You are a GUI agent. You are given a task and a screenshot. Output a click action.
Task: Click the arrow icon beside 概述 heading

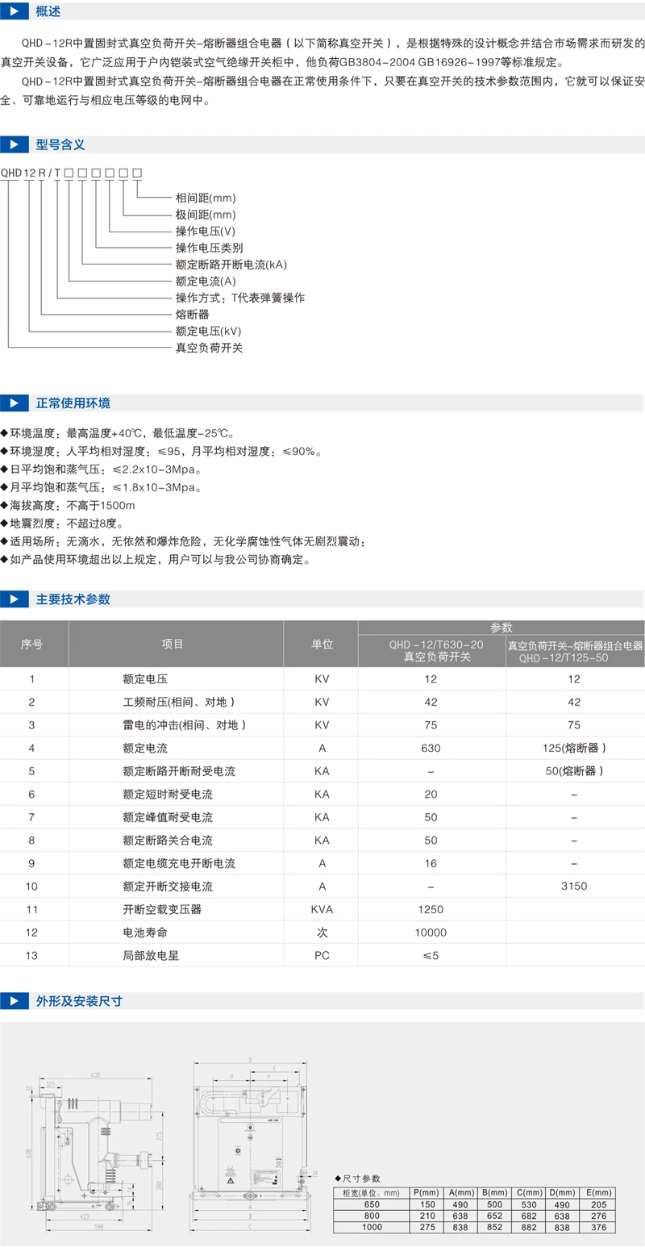point(15,11)
